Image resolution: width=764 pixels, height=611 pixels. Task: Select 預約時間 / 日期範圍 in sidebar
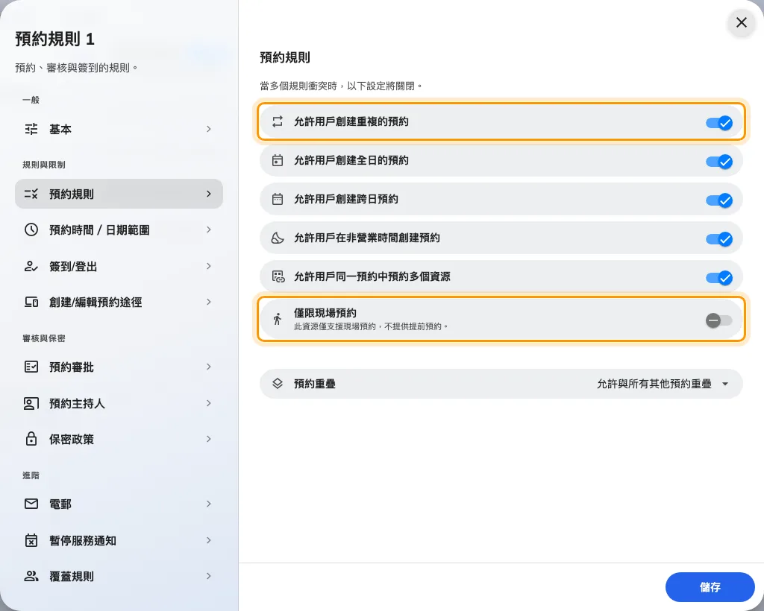coord(119,229)
